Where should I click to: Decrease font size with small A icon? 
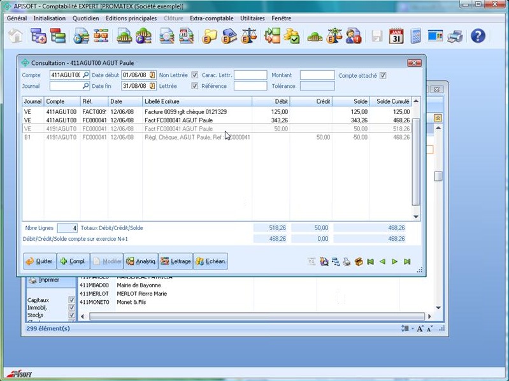click(429, 329)
